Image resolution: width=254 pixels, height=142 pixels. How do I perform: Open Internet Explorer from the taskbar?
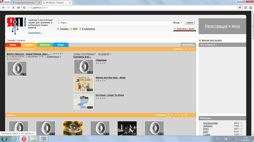click(14, 139)
